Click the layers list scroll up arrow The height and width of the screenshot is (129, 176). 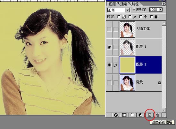click(x=164, y=23)
